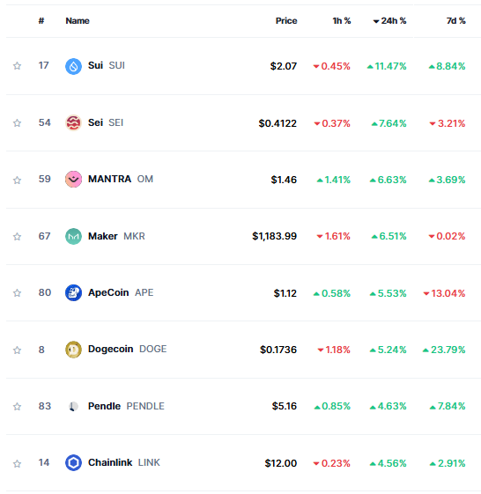Sort by the # rank column header
The height and width of the screenshot is (494, 481).
coord(41,21)
